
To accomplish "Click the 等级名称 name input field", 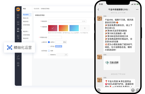I will tap(67, 21).
